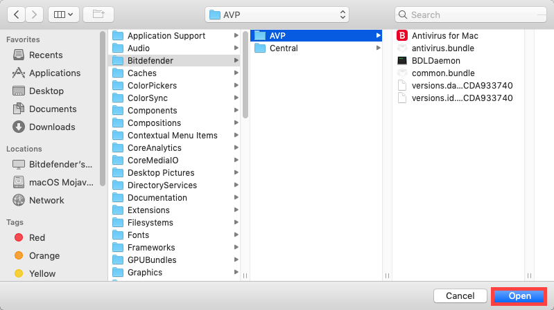554x310 pixels.
Task: Go back with the left chevron button
Action: point(16,15)
